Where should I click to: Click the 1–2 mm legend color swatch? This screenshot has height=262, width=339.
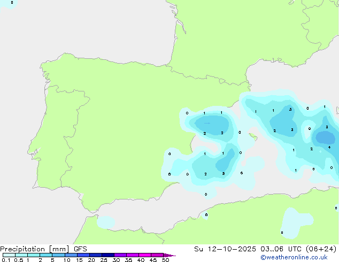tap(34, 255)
